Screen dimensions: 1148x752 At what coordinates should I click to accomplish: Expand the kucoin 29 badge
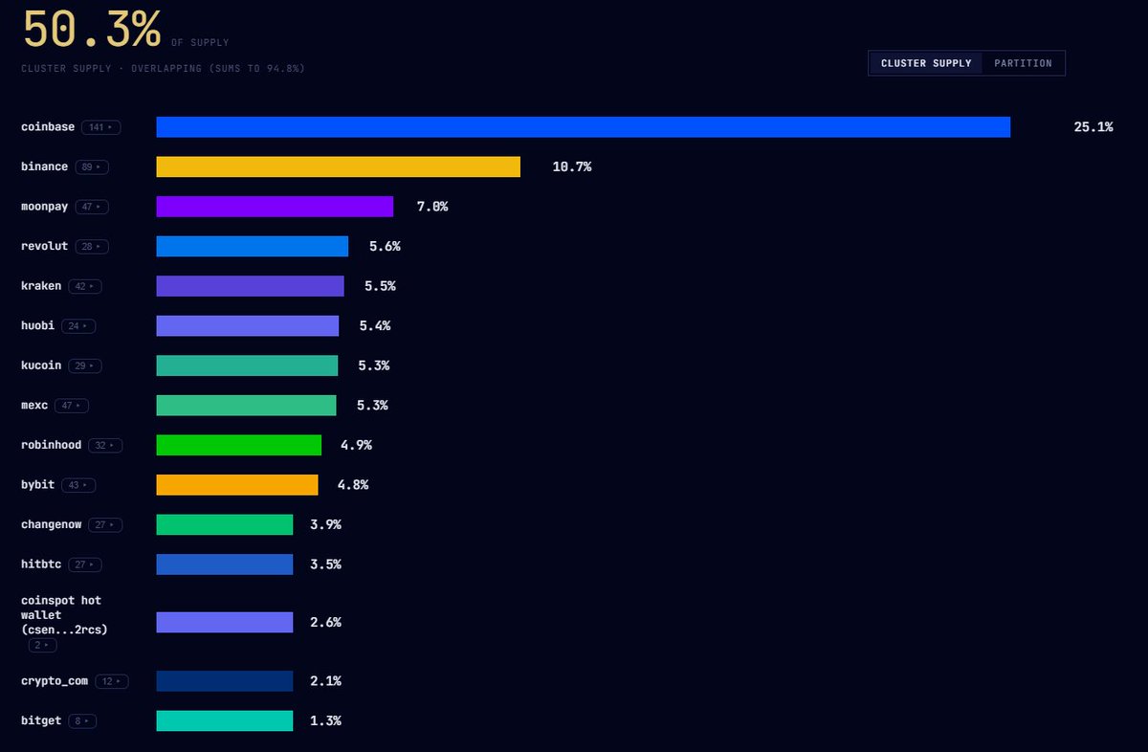click(85, 365)
